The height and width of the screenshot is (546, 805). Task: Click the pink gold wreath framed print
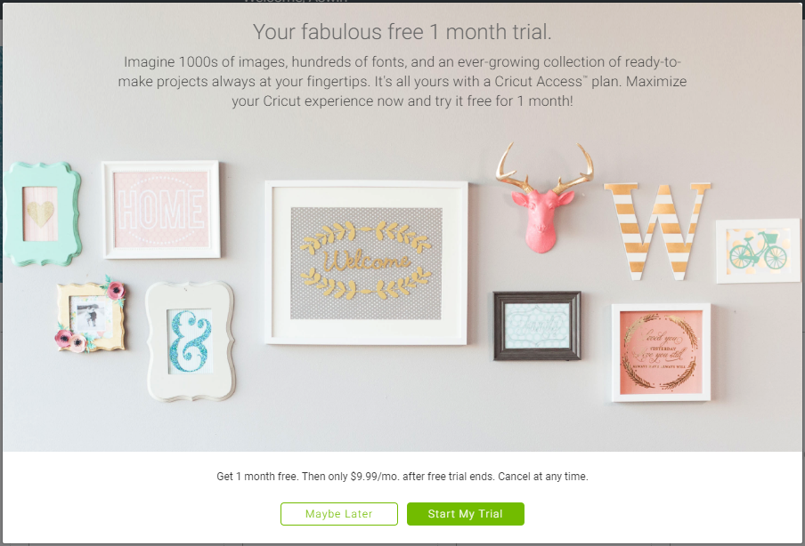(x=661, y=352)
